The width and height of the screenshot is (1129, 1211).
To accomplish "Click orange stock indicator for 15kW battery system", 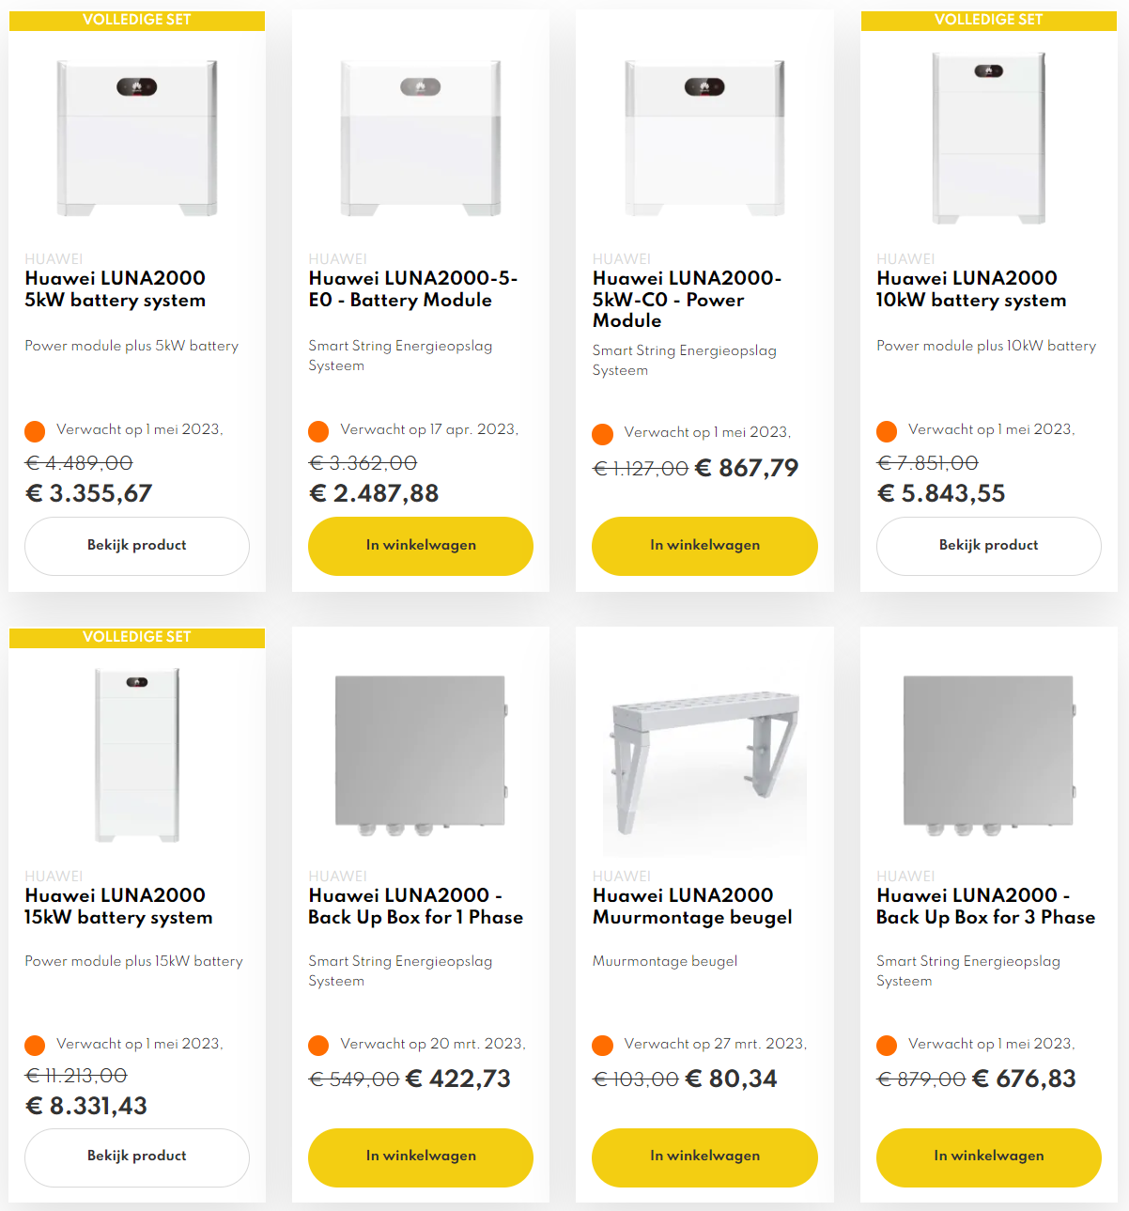I will tap(35, 1045).
